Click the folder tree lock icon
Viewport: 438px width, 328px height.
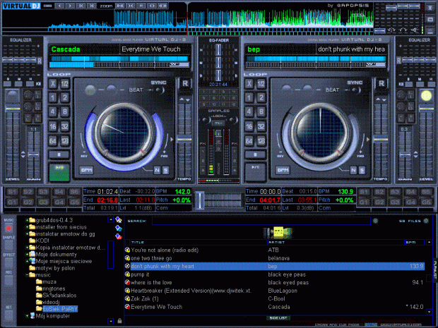coord(120,321)
